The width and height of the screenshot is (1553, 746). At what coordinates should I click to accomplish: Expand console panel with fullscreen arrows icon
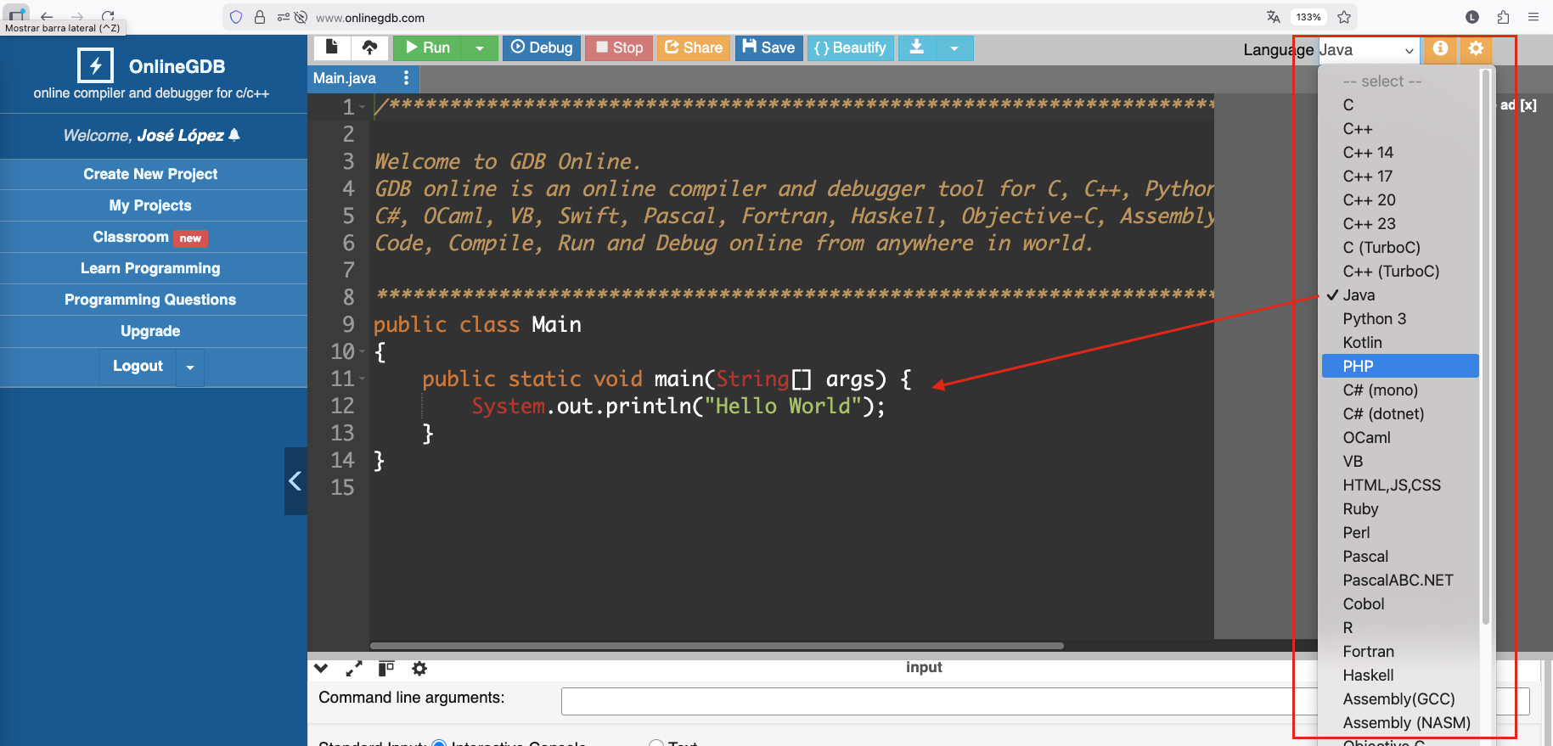[x=354, y=669]
